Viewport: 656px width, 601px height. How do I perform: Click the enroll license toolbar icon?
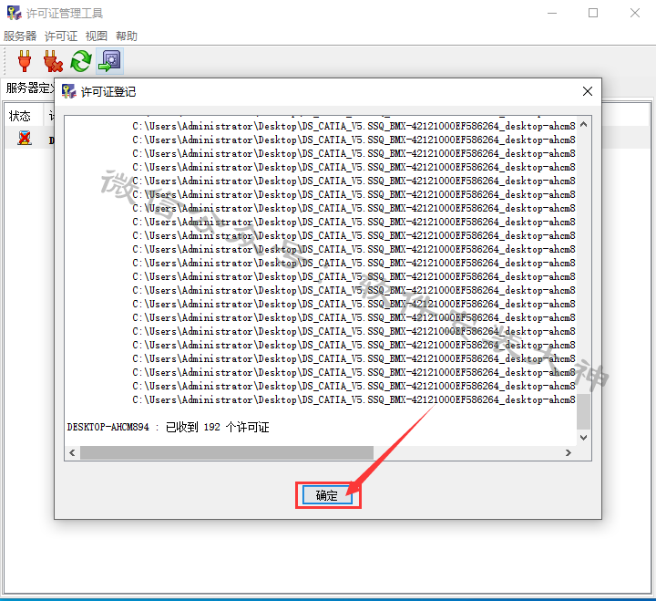pyautogui.click(x=109, y=61)
